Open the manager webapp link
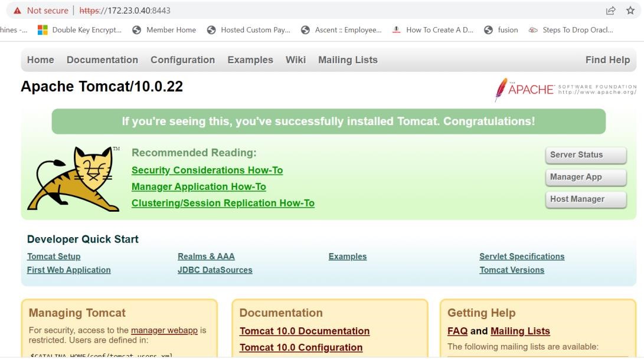This screenshot has height=361, width=644. pyautogui.click(x=164, y=330)
